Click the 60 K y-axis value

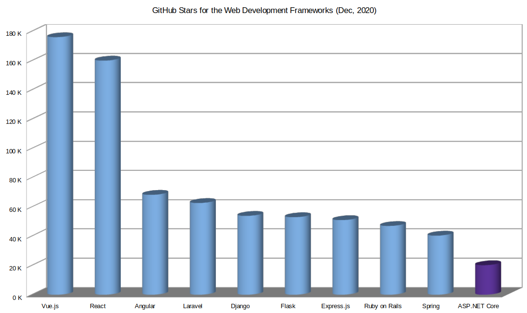[15, 209]
